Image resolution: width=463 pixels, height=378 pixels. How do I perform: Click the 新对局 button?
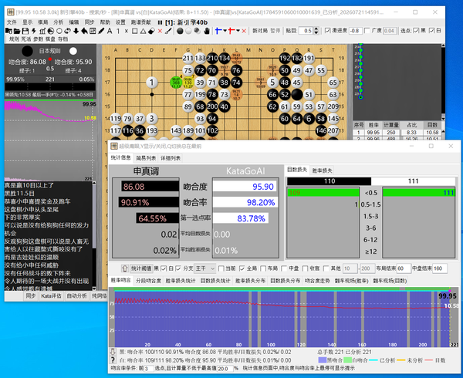260,31
